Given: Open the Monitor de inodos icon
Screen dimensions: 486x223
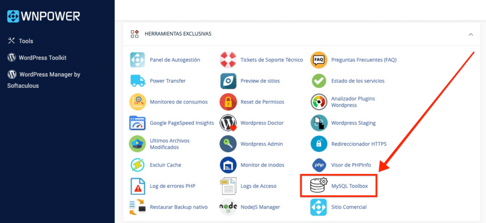Looking at the screenshot, I should coord(228,165).
